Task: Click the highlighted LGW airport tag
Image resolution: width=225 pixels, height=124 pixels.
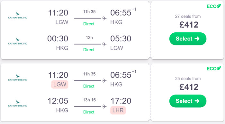Action: [x=60, y=84]
